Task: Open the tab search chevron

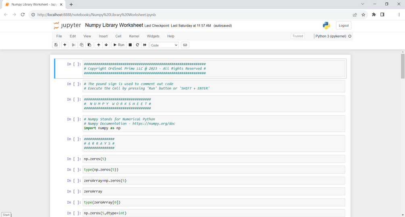Action: tap(363, 4)
